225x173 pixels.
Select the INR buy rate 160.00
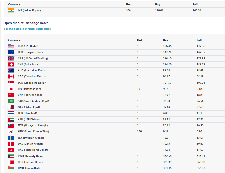(159, 11)
